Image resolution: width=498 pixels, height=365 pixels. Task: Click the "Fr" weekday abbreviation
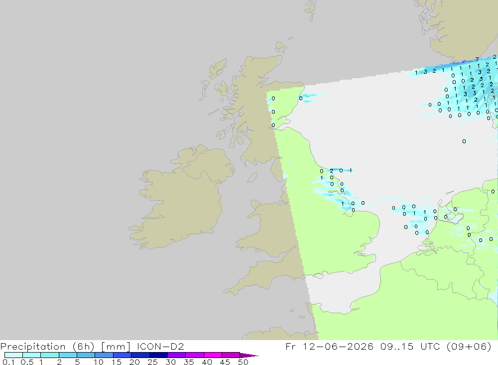tap(290, 346)
